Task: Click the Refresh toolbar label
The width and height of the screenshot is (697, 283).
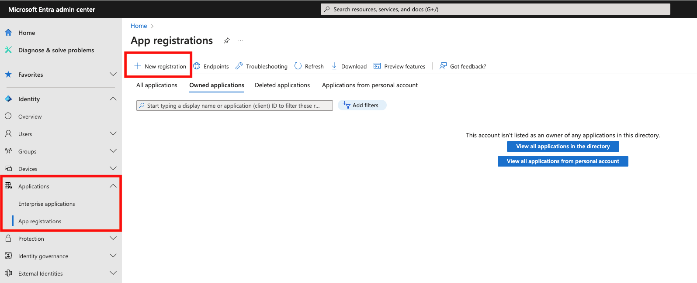Action: [x=314, y=66]
